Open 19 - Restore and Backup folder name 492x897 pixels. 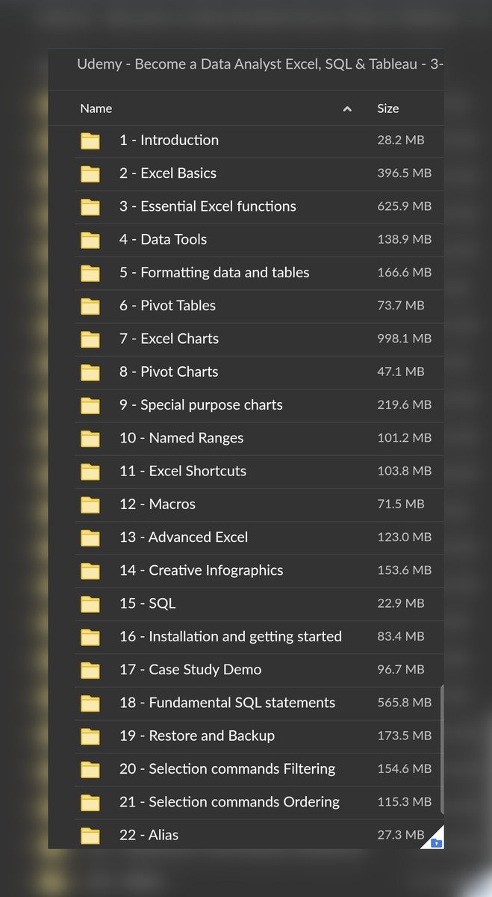pyautogui.click(x=197, y=736)
